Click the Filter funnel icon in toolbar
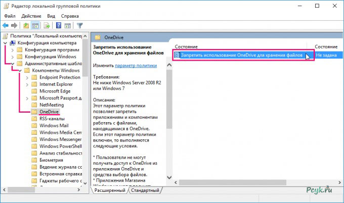 tap(79, 25)
